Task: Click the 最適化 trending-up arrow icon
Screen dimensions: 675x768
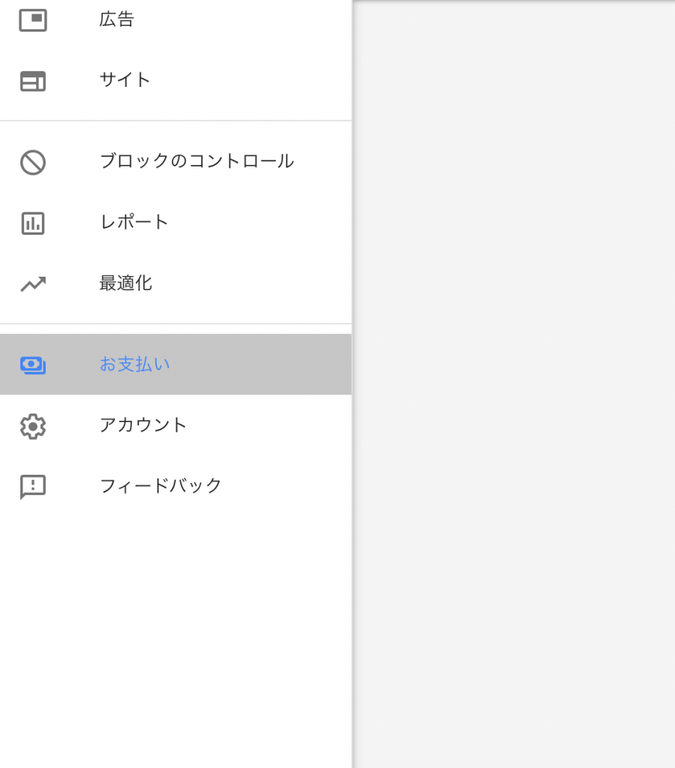Action: (33, 284)
